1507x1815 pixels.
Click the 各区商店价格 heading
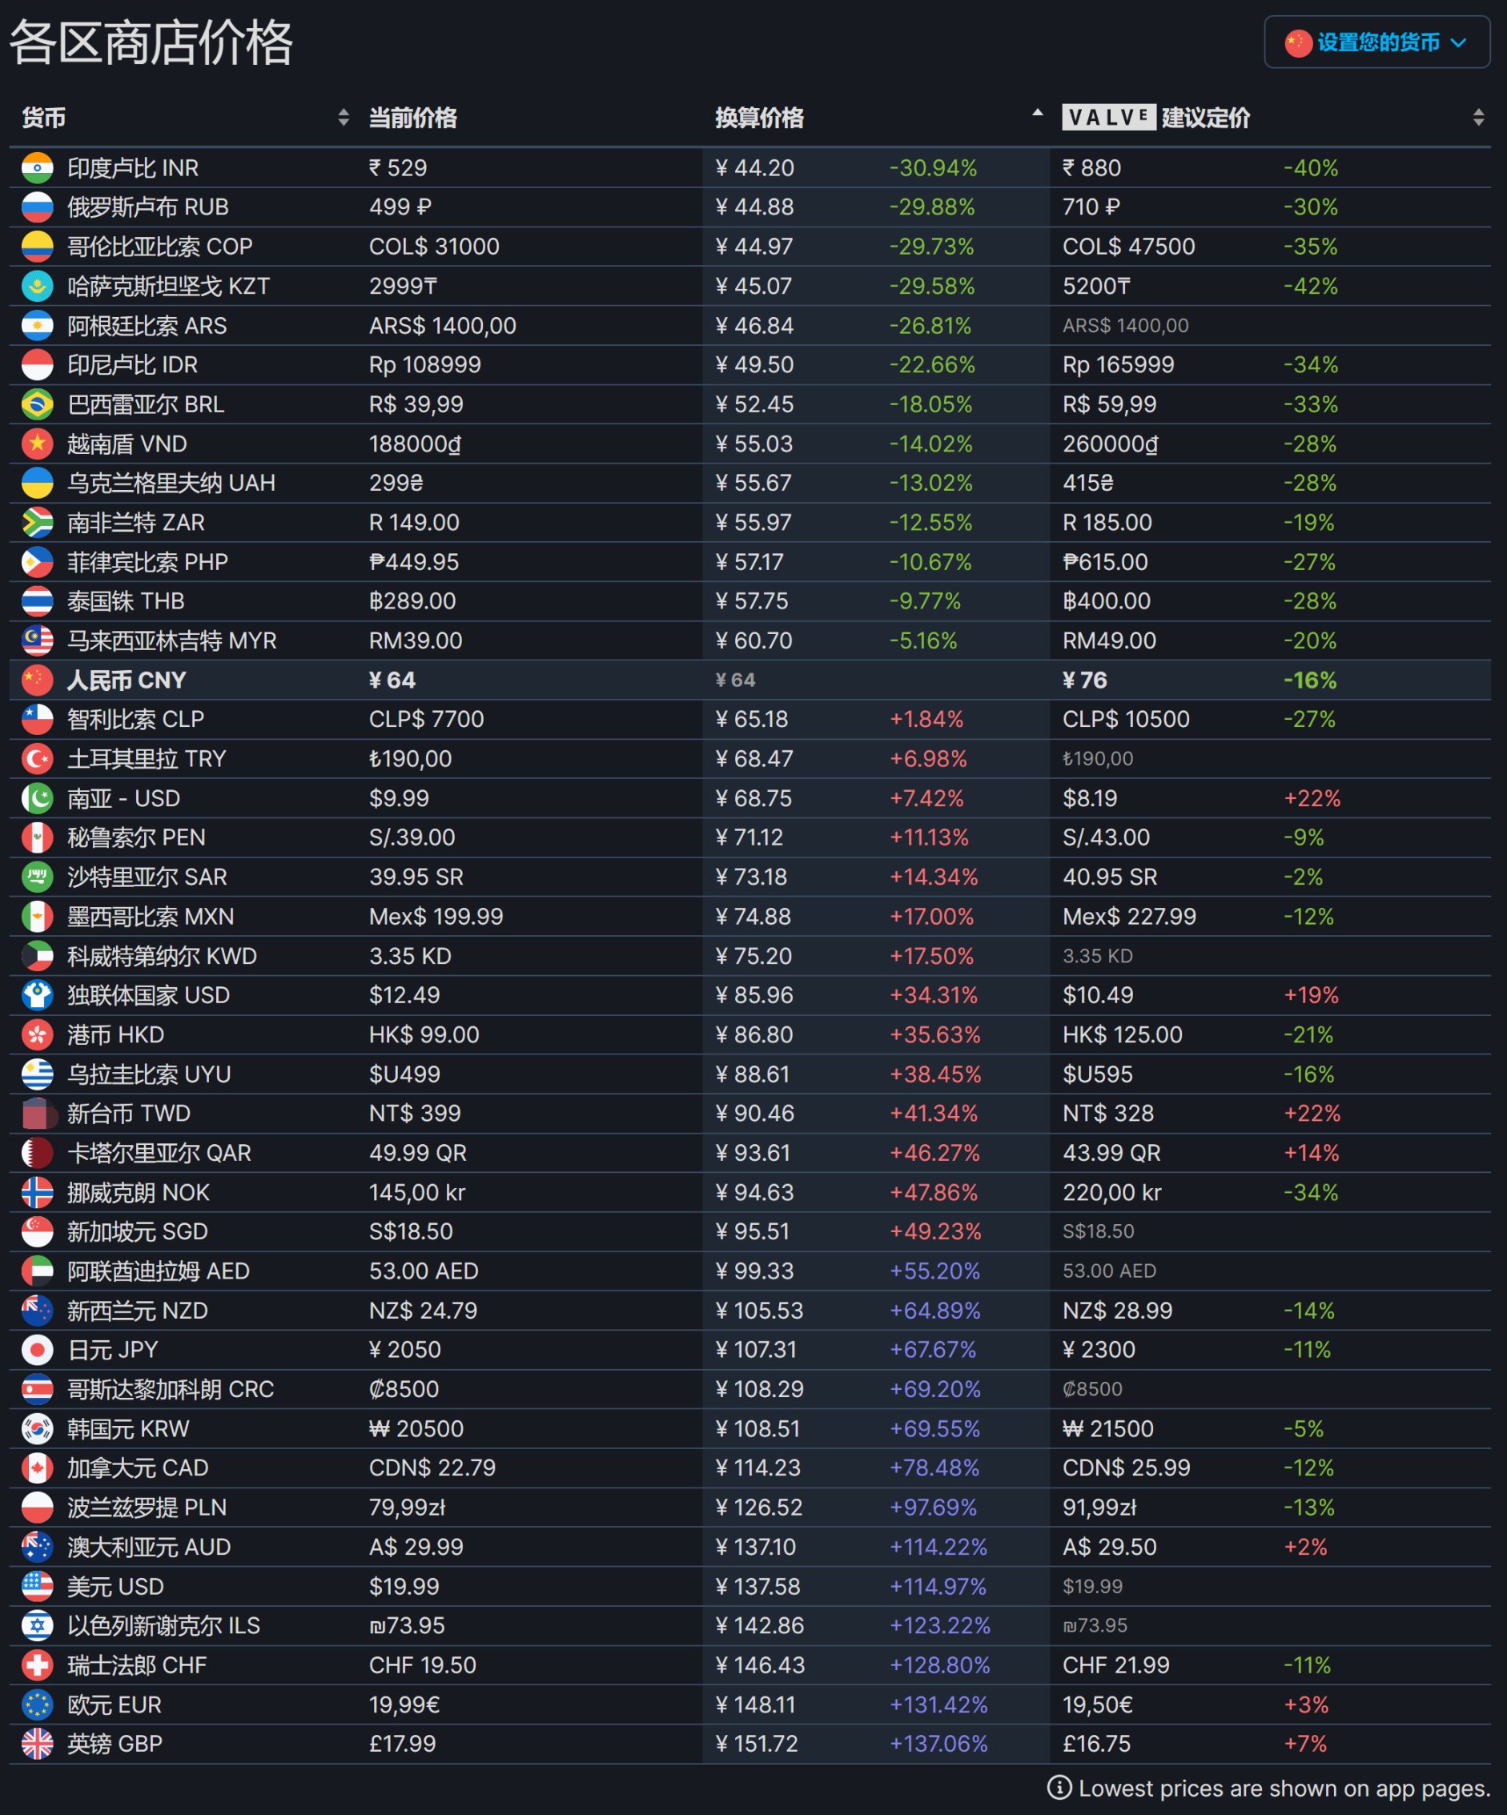[151, 42]
